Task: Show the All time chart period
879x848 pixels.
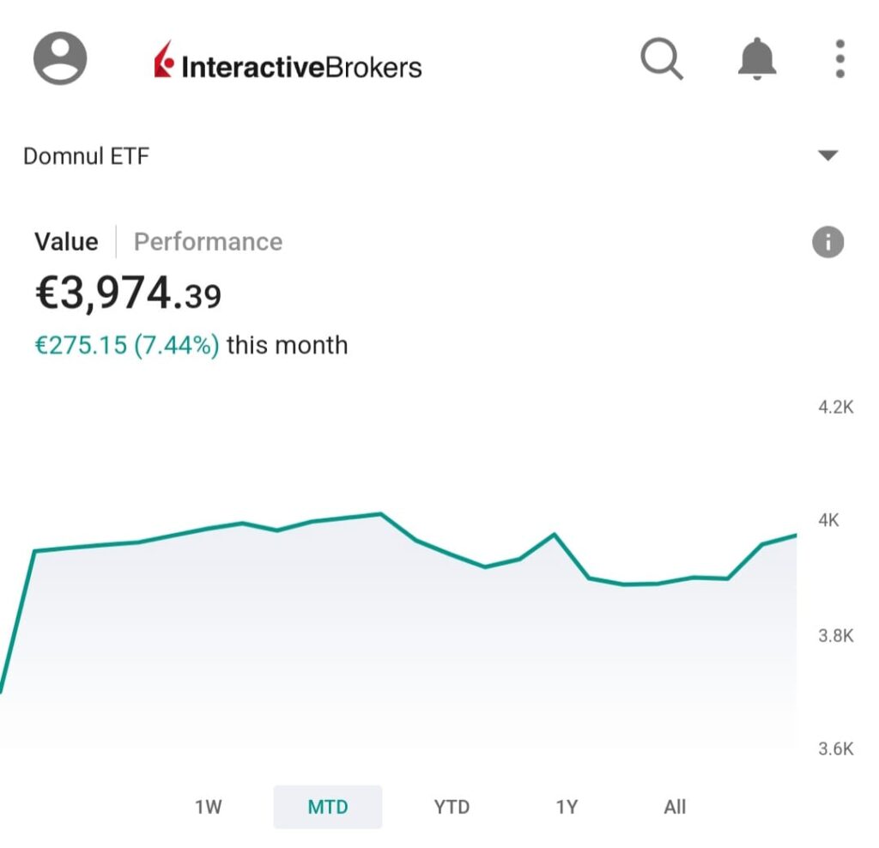Action: [675, 807]
